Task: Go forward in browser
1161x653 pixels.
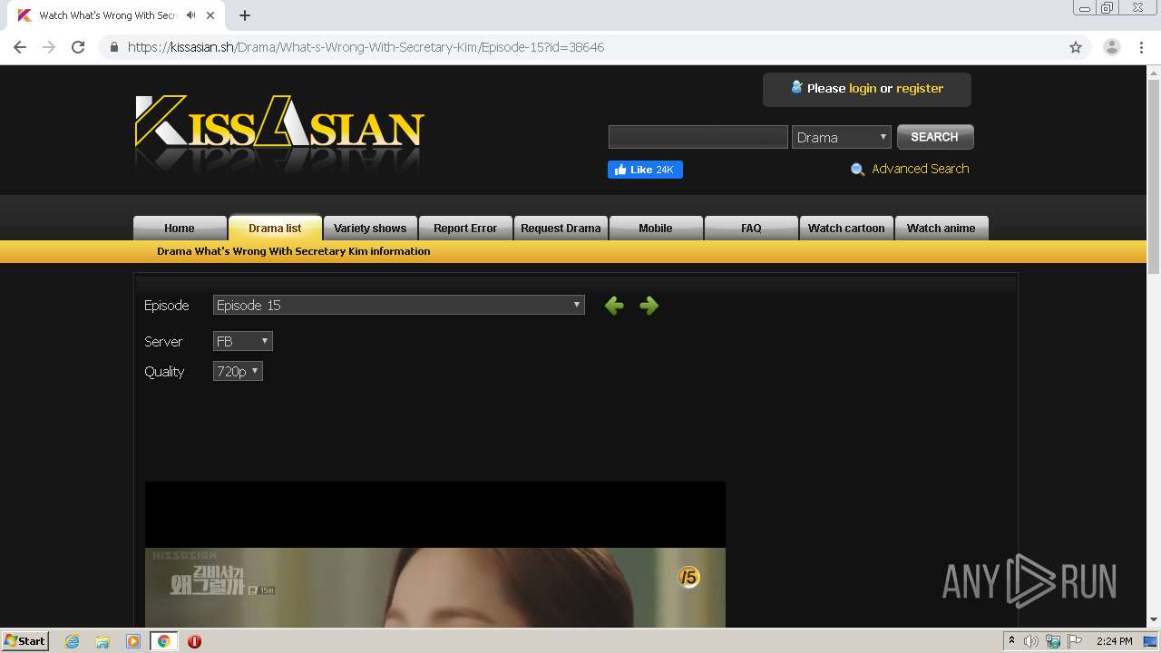Action: (x=49, y=47)
